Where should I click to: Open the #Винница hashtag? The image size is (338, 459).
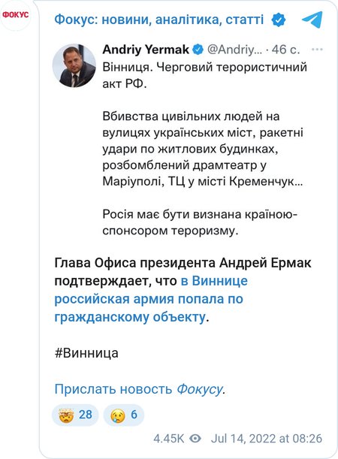point(86,353)
